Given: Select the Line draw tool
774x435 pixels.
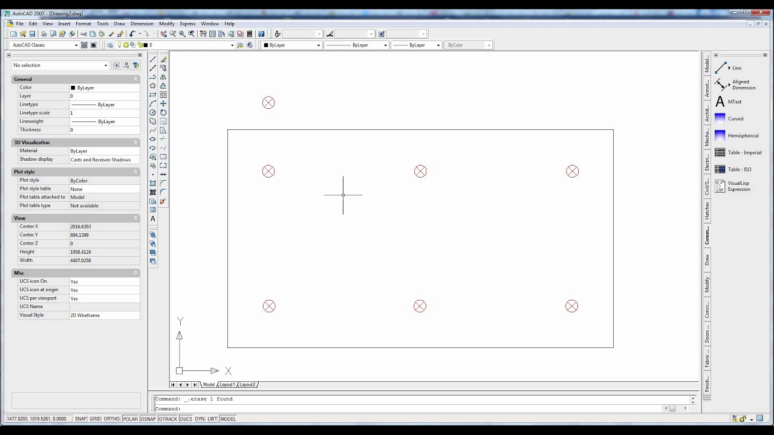Looking at the screenshot, I should [153, 59].
